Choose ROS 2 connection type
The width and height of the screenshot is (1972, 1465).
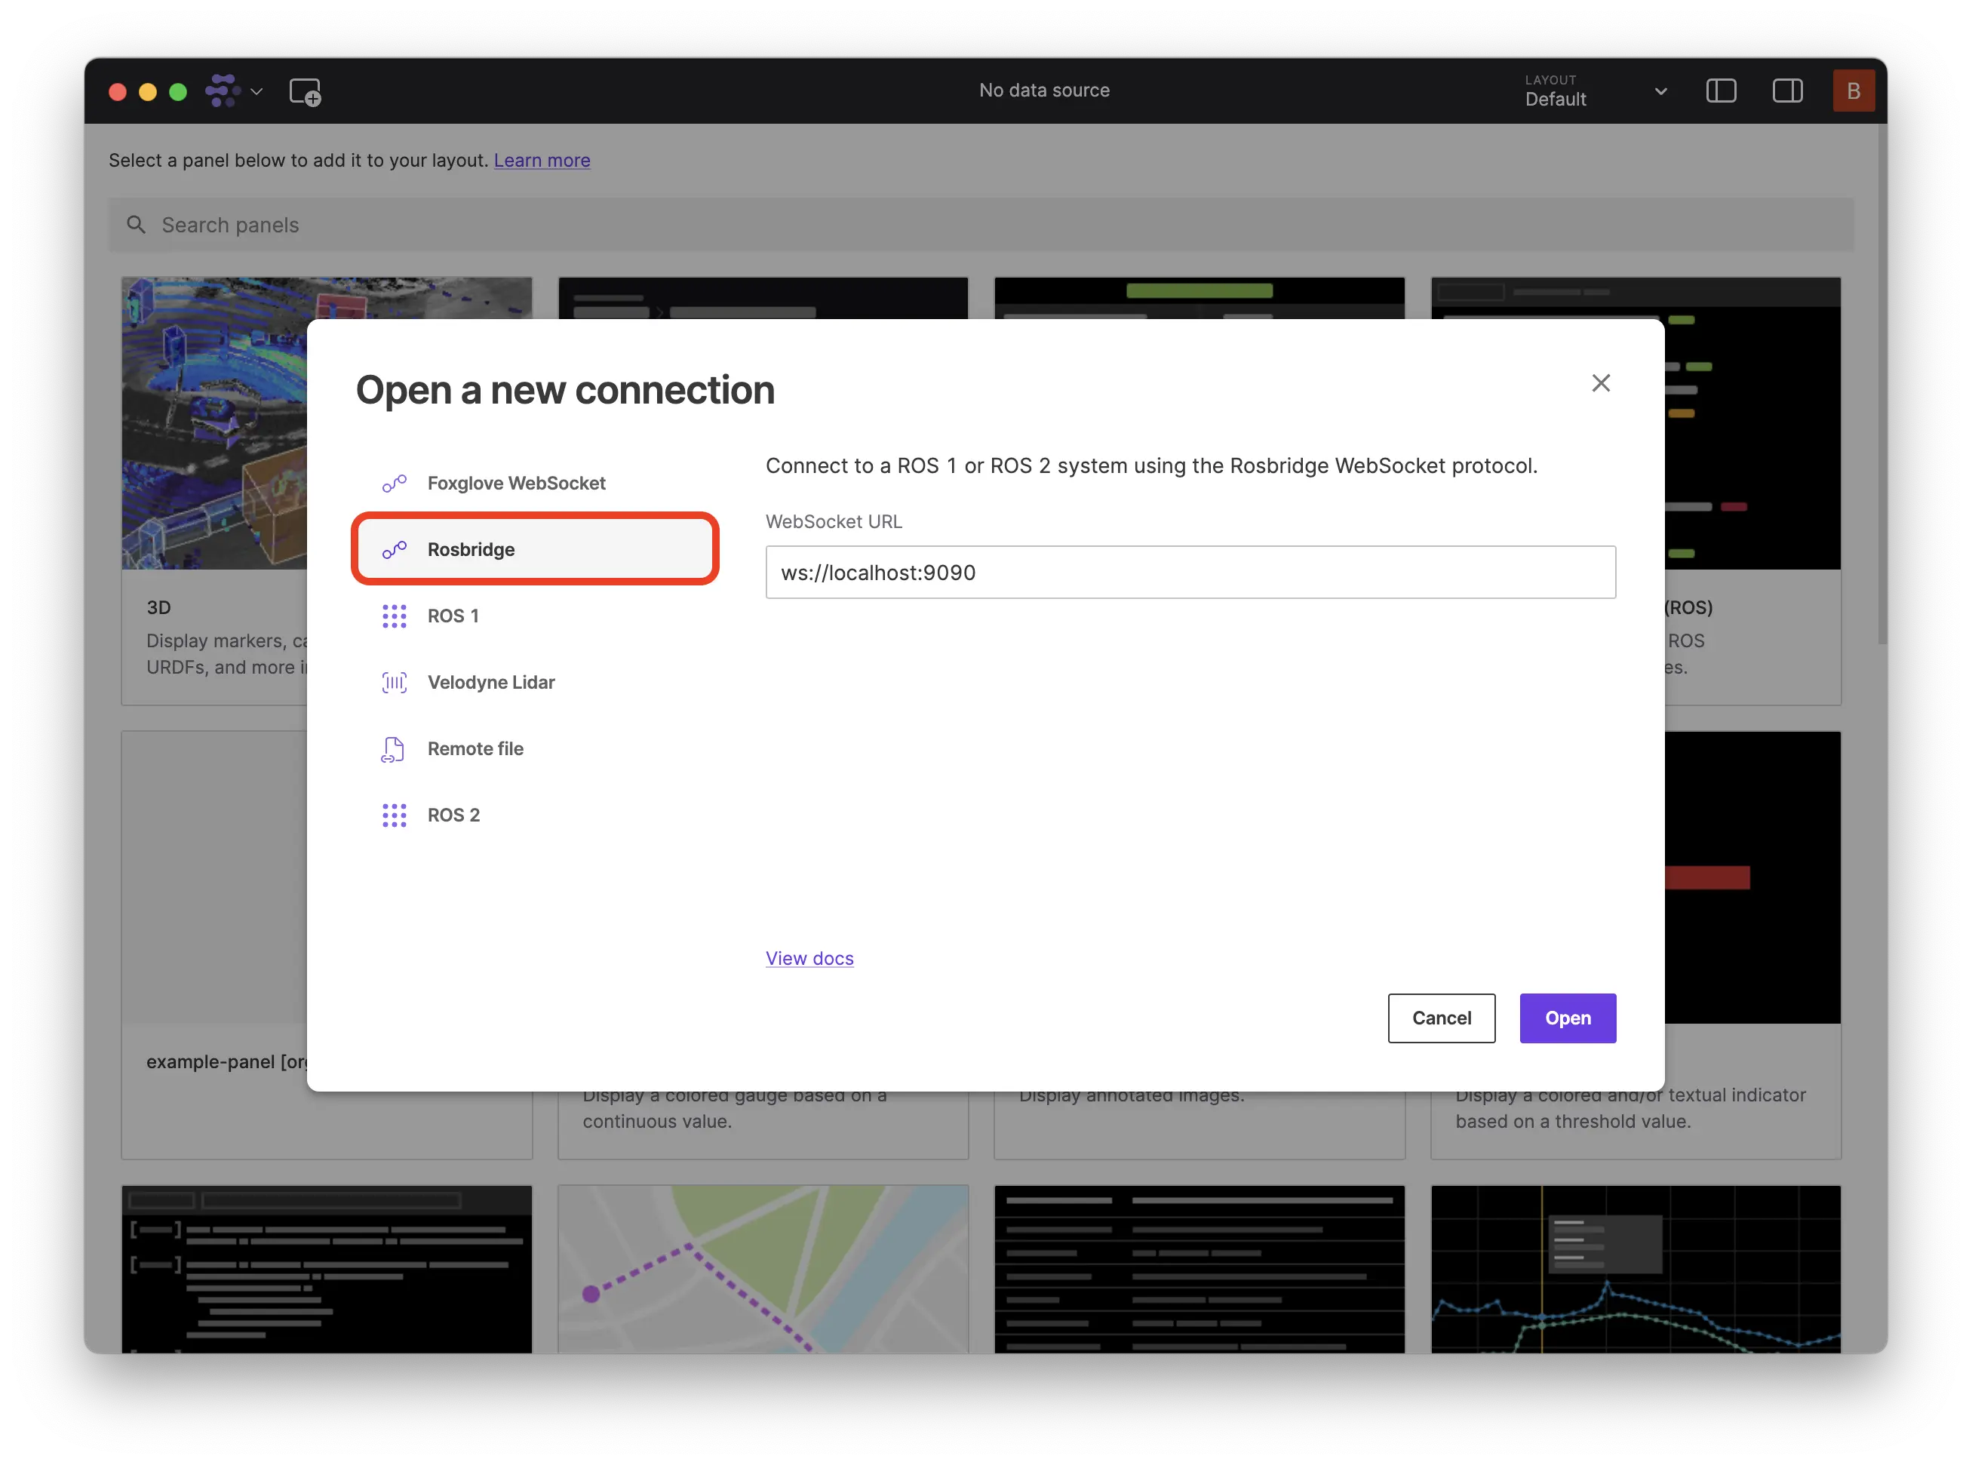coord(535,815)
